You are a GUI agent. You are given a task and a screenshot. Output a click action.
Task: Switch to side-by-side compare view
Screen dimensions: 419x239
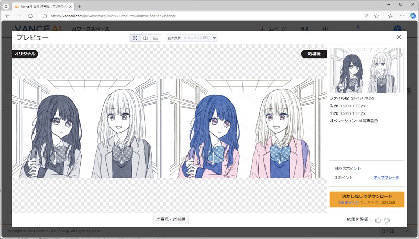point(146,38)
